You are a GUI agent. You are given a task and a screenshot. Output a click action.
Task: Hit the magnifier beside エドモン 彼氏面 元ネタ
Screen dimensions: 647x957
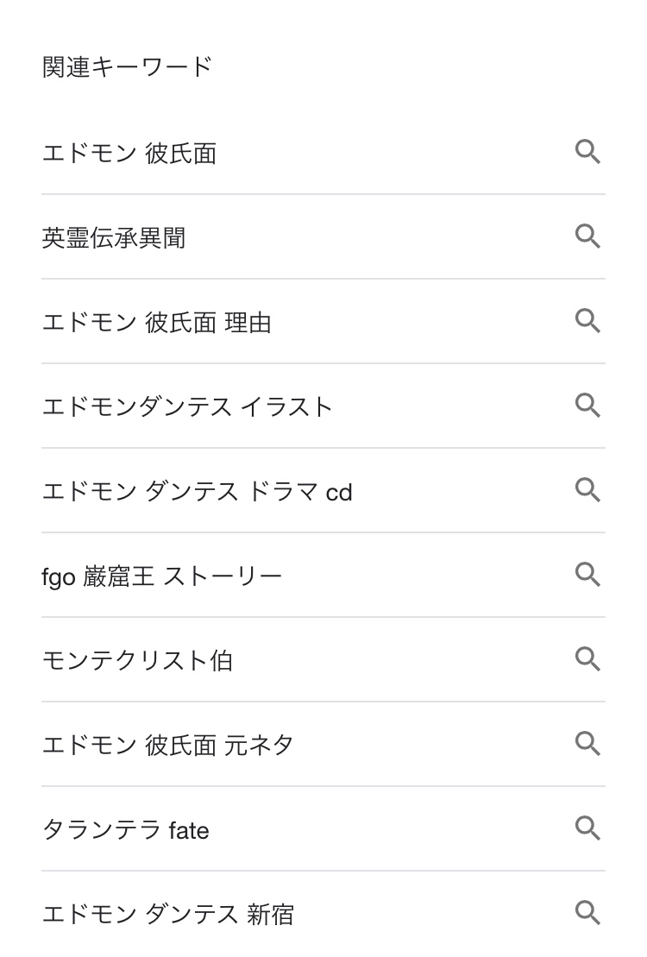coord(587,744)
